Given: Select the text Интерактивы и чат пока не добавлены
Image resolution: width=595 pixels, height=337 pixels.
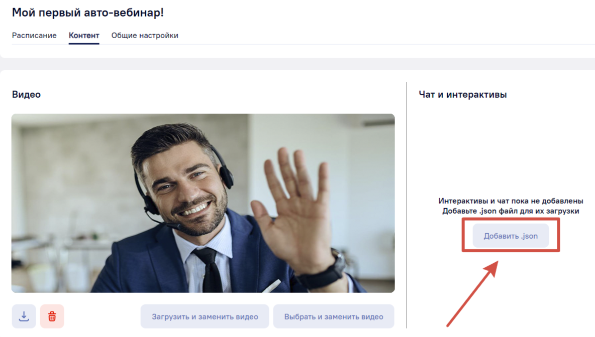Looking at the screenshot, I should (511, 201).
